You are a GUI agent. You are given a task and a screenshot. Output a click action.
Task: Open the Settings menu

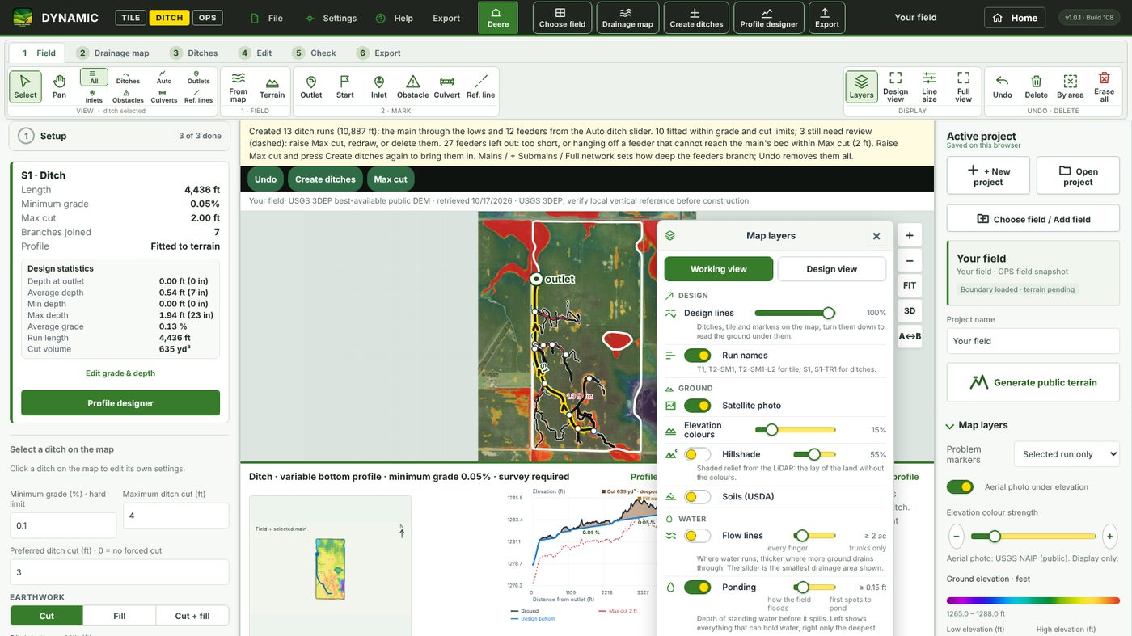(x=331, y=18)
